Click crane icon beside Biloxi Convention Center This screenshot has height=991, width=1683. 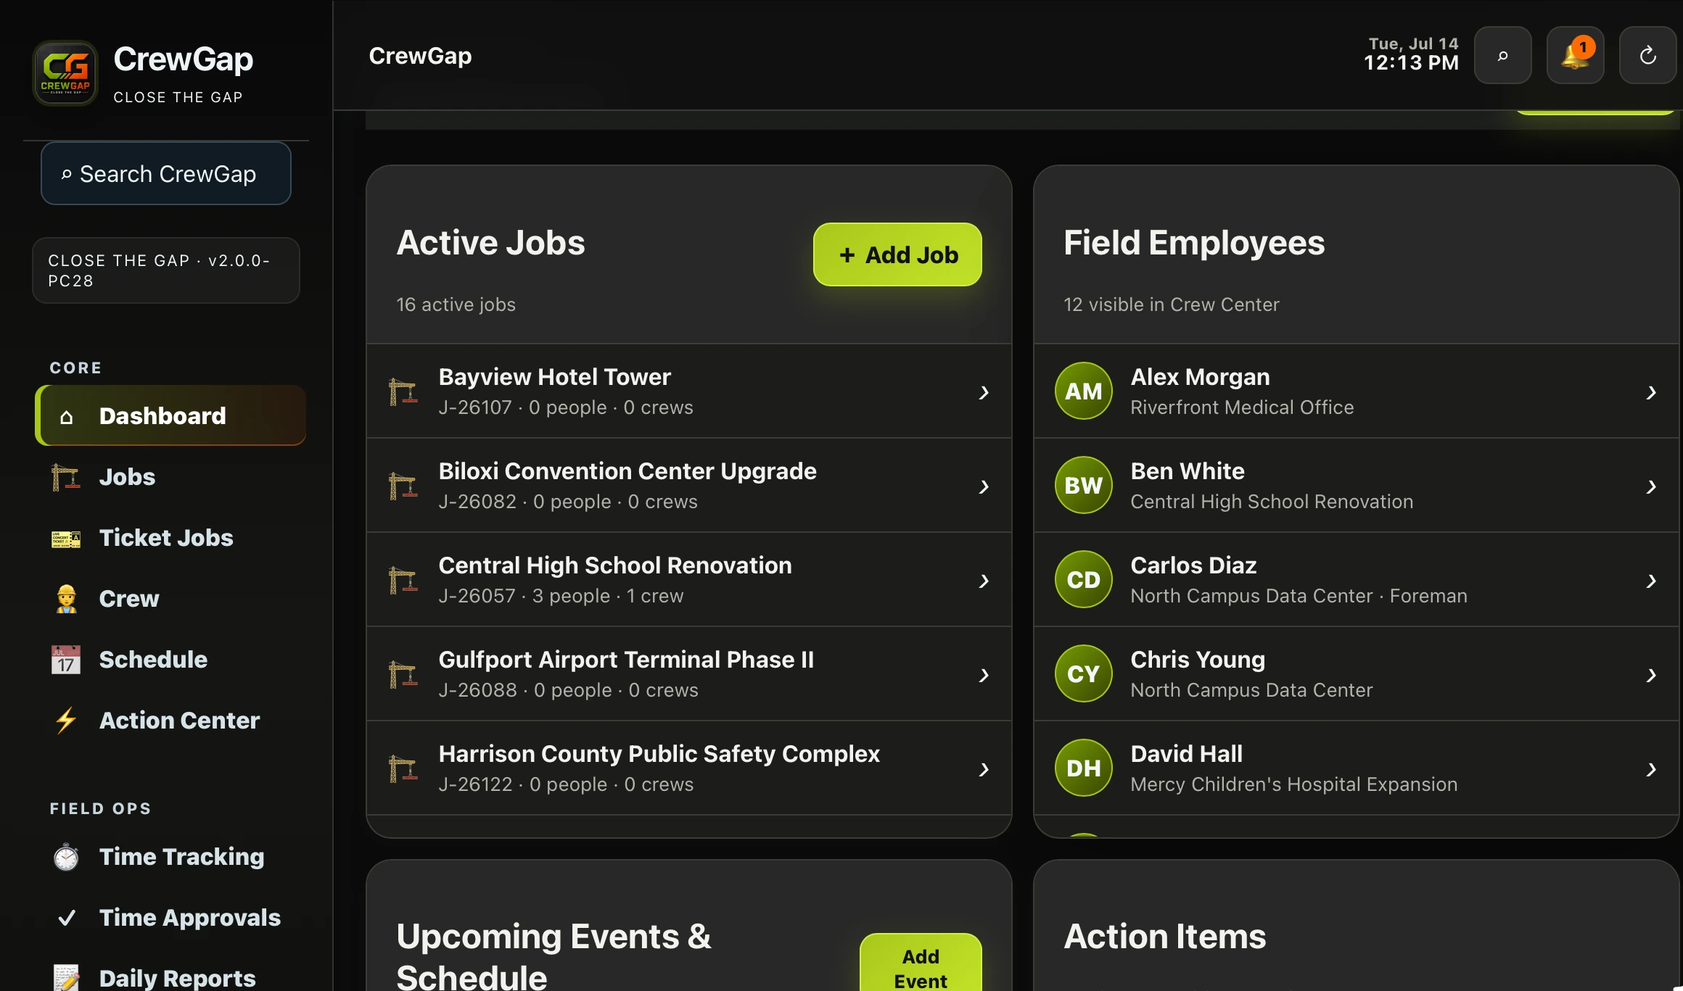tap(403, 486)
